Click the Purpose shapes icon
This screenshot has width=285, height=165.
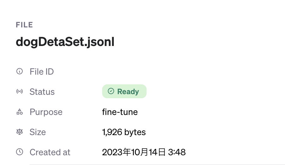(20, 112)
